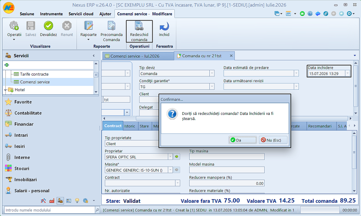The width and height of the screenshot is (361, 216).
Task: Open the Contract field dropdown
Action: click(178, 183)
